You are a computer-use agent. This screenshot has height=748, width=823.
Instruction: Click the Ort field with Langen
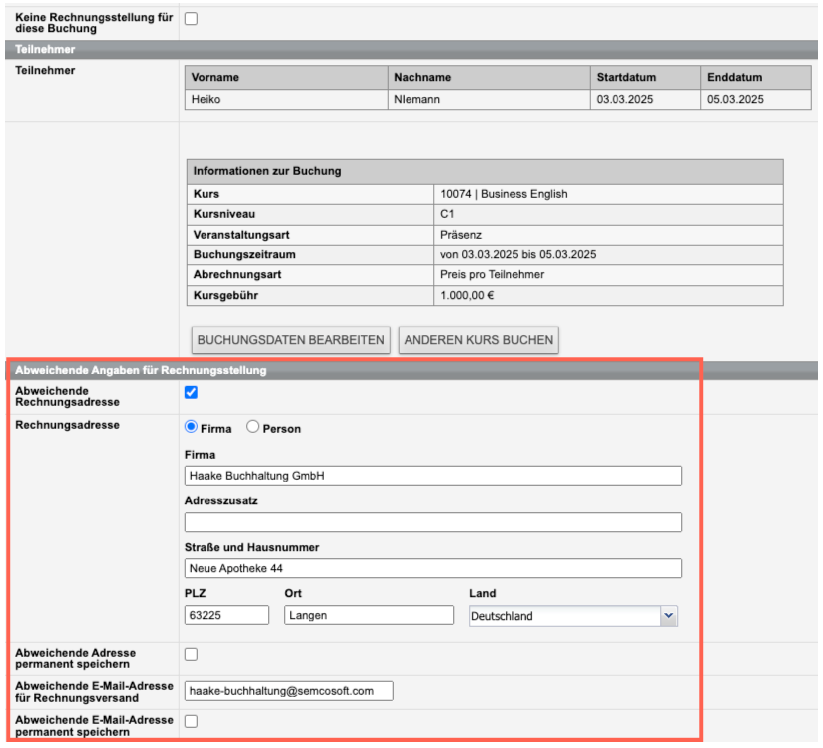pyautogui.click(x=369, y=615)
